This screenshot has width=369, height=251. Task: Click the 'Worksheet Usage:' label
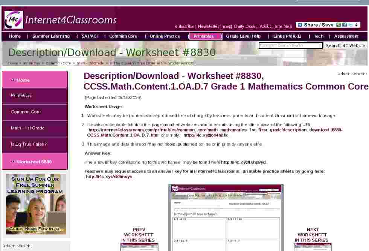pos(104,106)
